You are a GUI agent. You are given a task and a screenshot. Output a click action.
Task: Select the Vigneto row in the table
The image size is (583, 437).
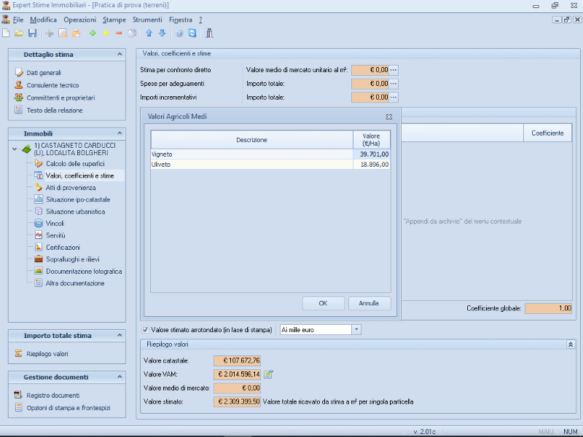click(270, 154)
